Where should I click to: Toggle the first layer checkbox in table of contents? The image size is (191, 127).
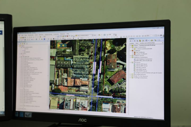click(21, 48)
